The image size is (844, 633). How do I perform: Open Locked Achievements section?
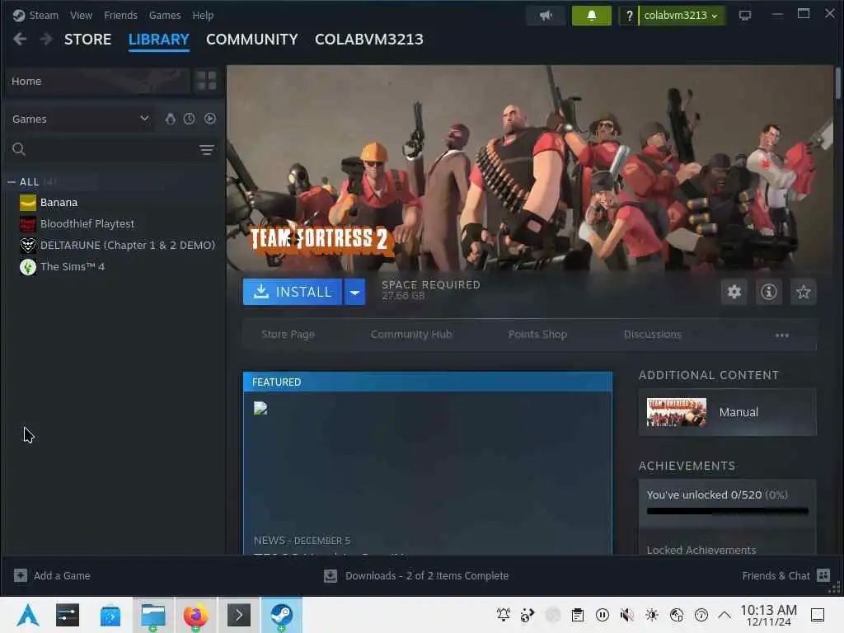coord(701,550)
